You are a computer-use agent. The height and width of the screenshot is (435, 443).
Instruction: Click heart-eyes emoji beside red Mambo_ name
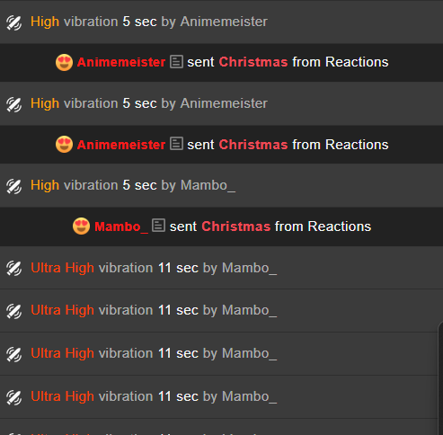pos(81,226)
